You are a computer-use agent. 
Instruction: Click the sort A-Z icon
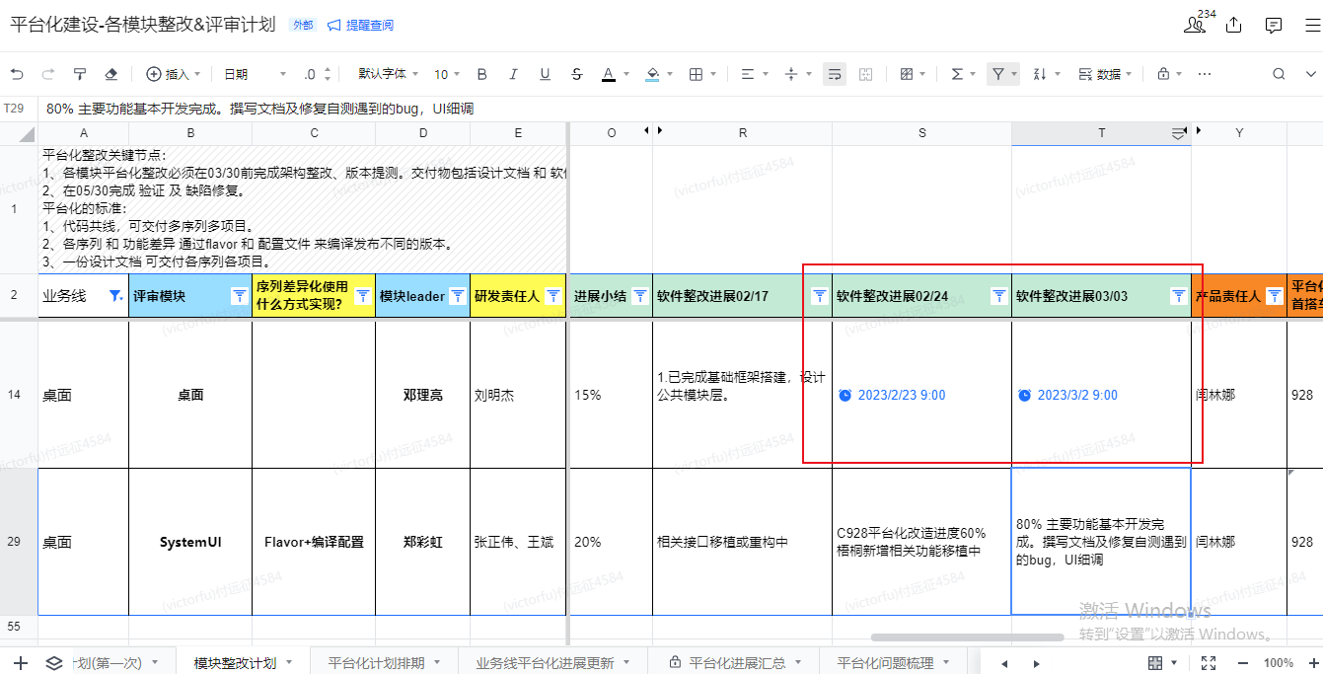[1040, 74]
